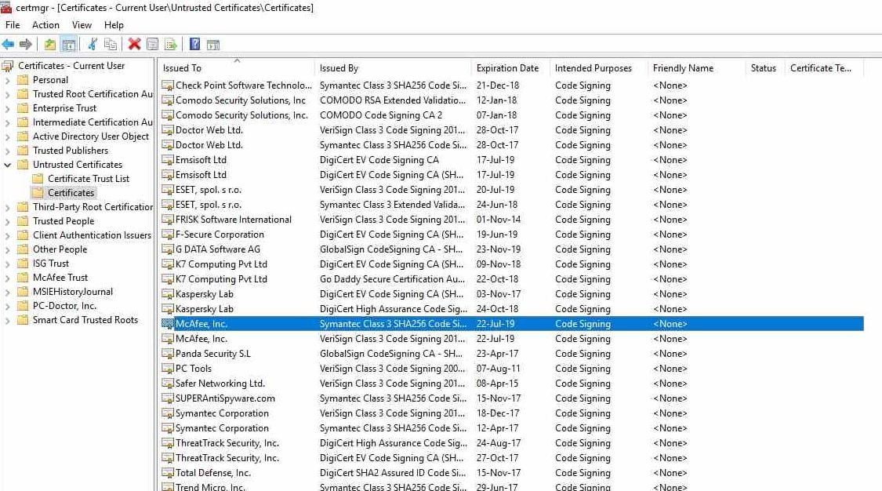Expand the Smart Card Trusted Roots node
The height and width of the screenshot is (491, 882).
pos(7,320)
